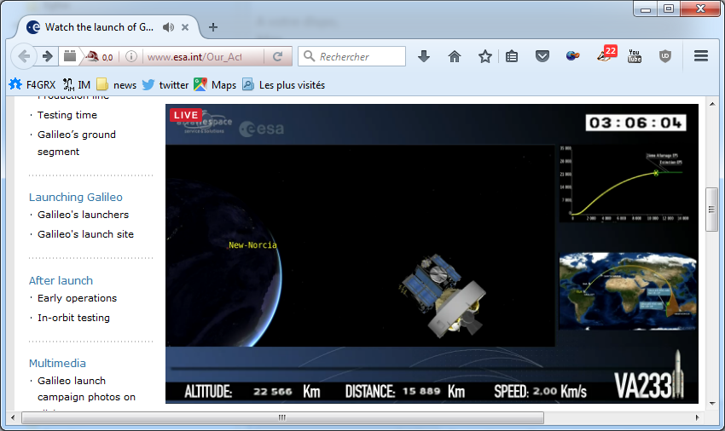This screenshot has width=725, height=431.
Task: Go to the Home page icon
Action: tap(455, 56)
